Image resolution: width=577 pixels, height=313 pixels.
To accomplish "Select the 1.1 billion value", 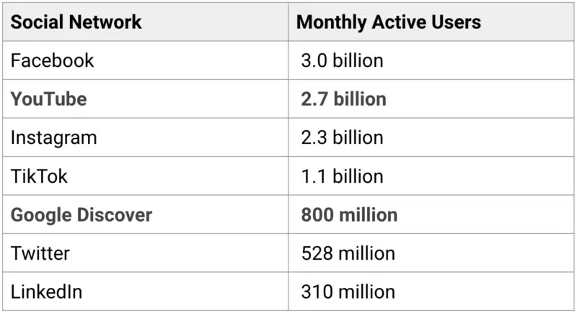I will (x=342, y=176).
